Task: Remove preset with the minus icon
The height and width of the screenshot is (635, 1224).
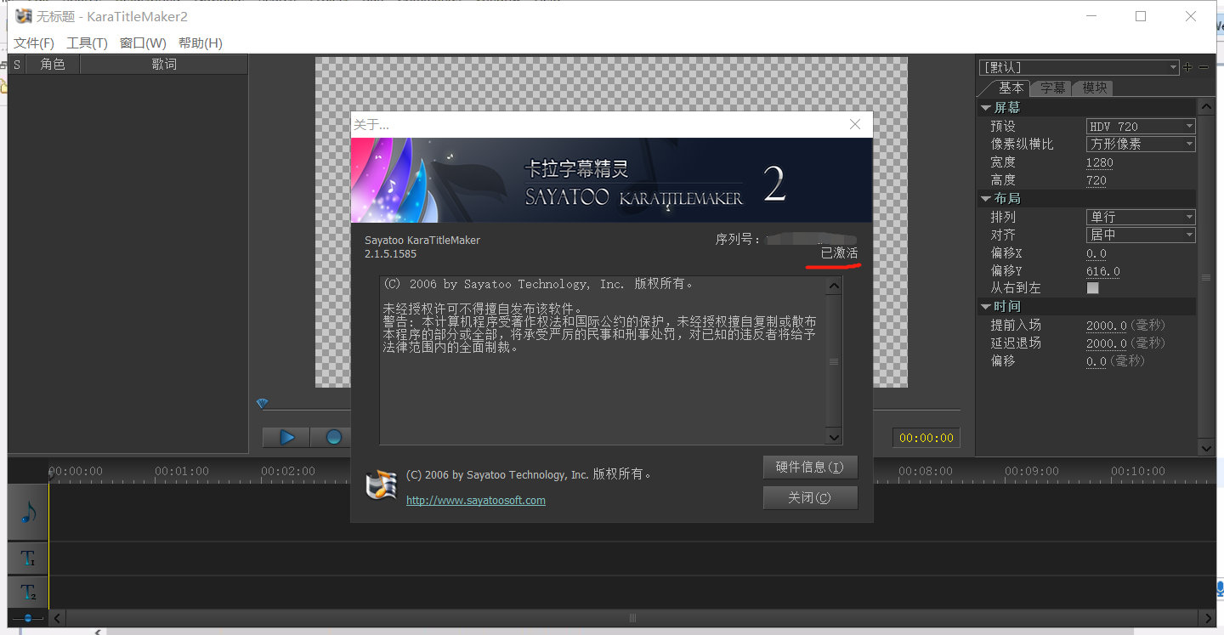Action: [1204, 67]
